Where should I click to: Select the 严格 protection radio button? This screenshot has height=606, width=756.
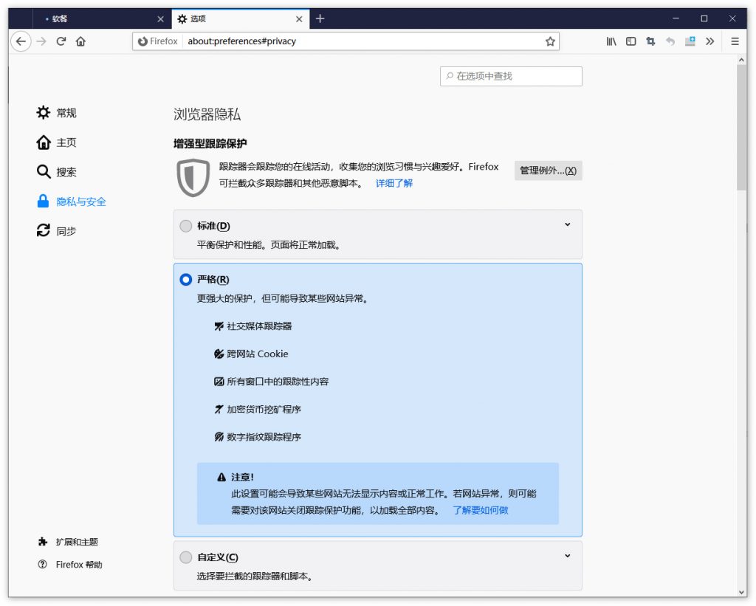click(186, 280)
